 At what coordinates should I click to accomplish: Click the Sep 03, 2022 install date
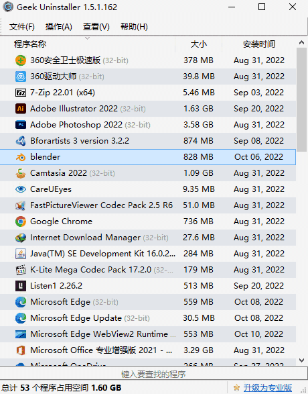(x=259, y=93)
